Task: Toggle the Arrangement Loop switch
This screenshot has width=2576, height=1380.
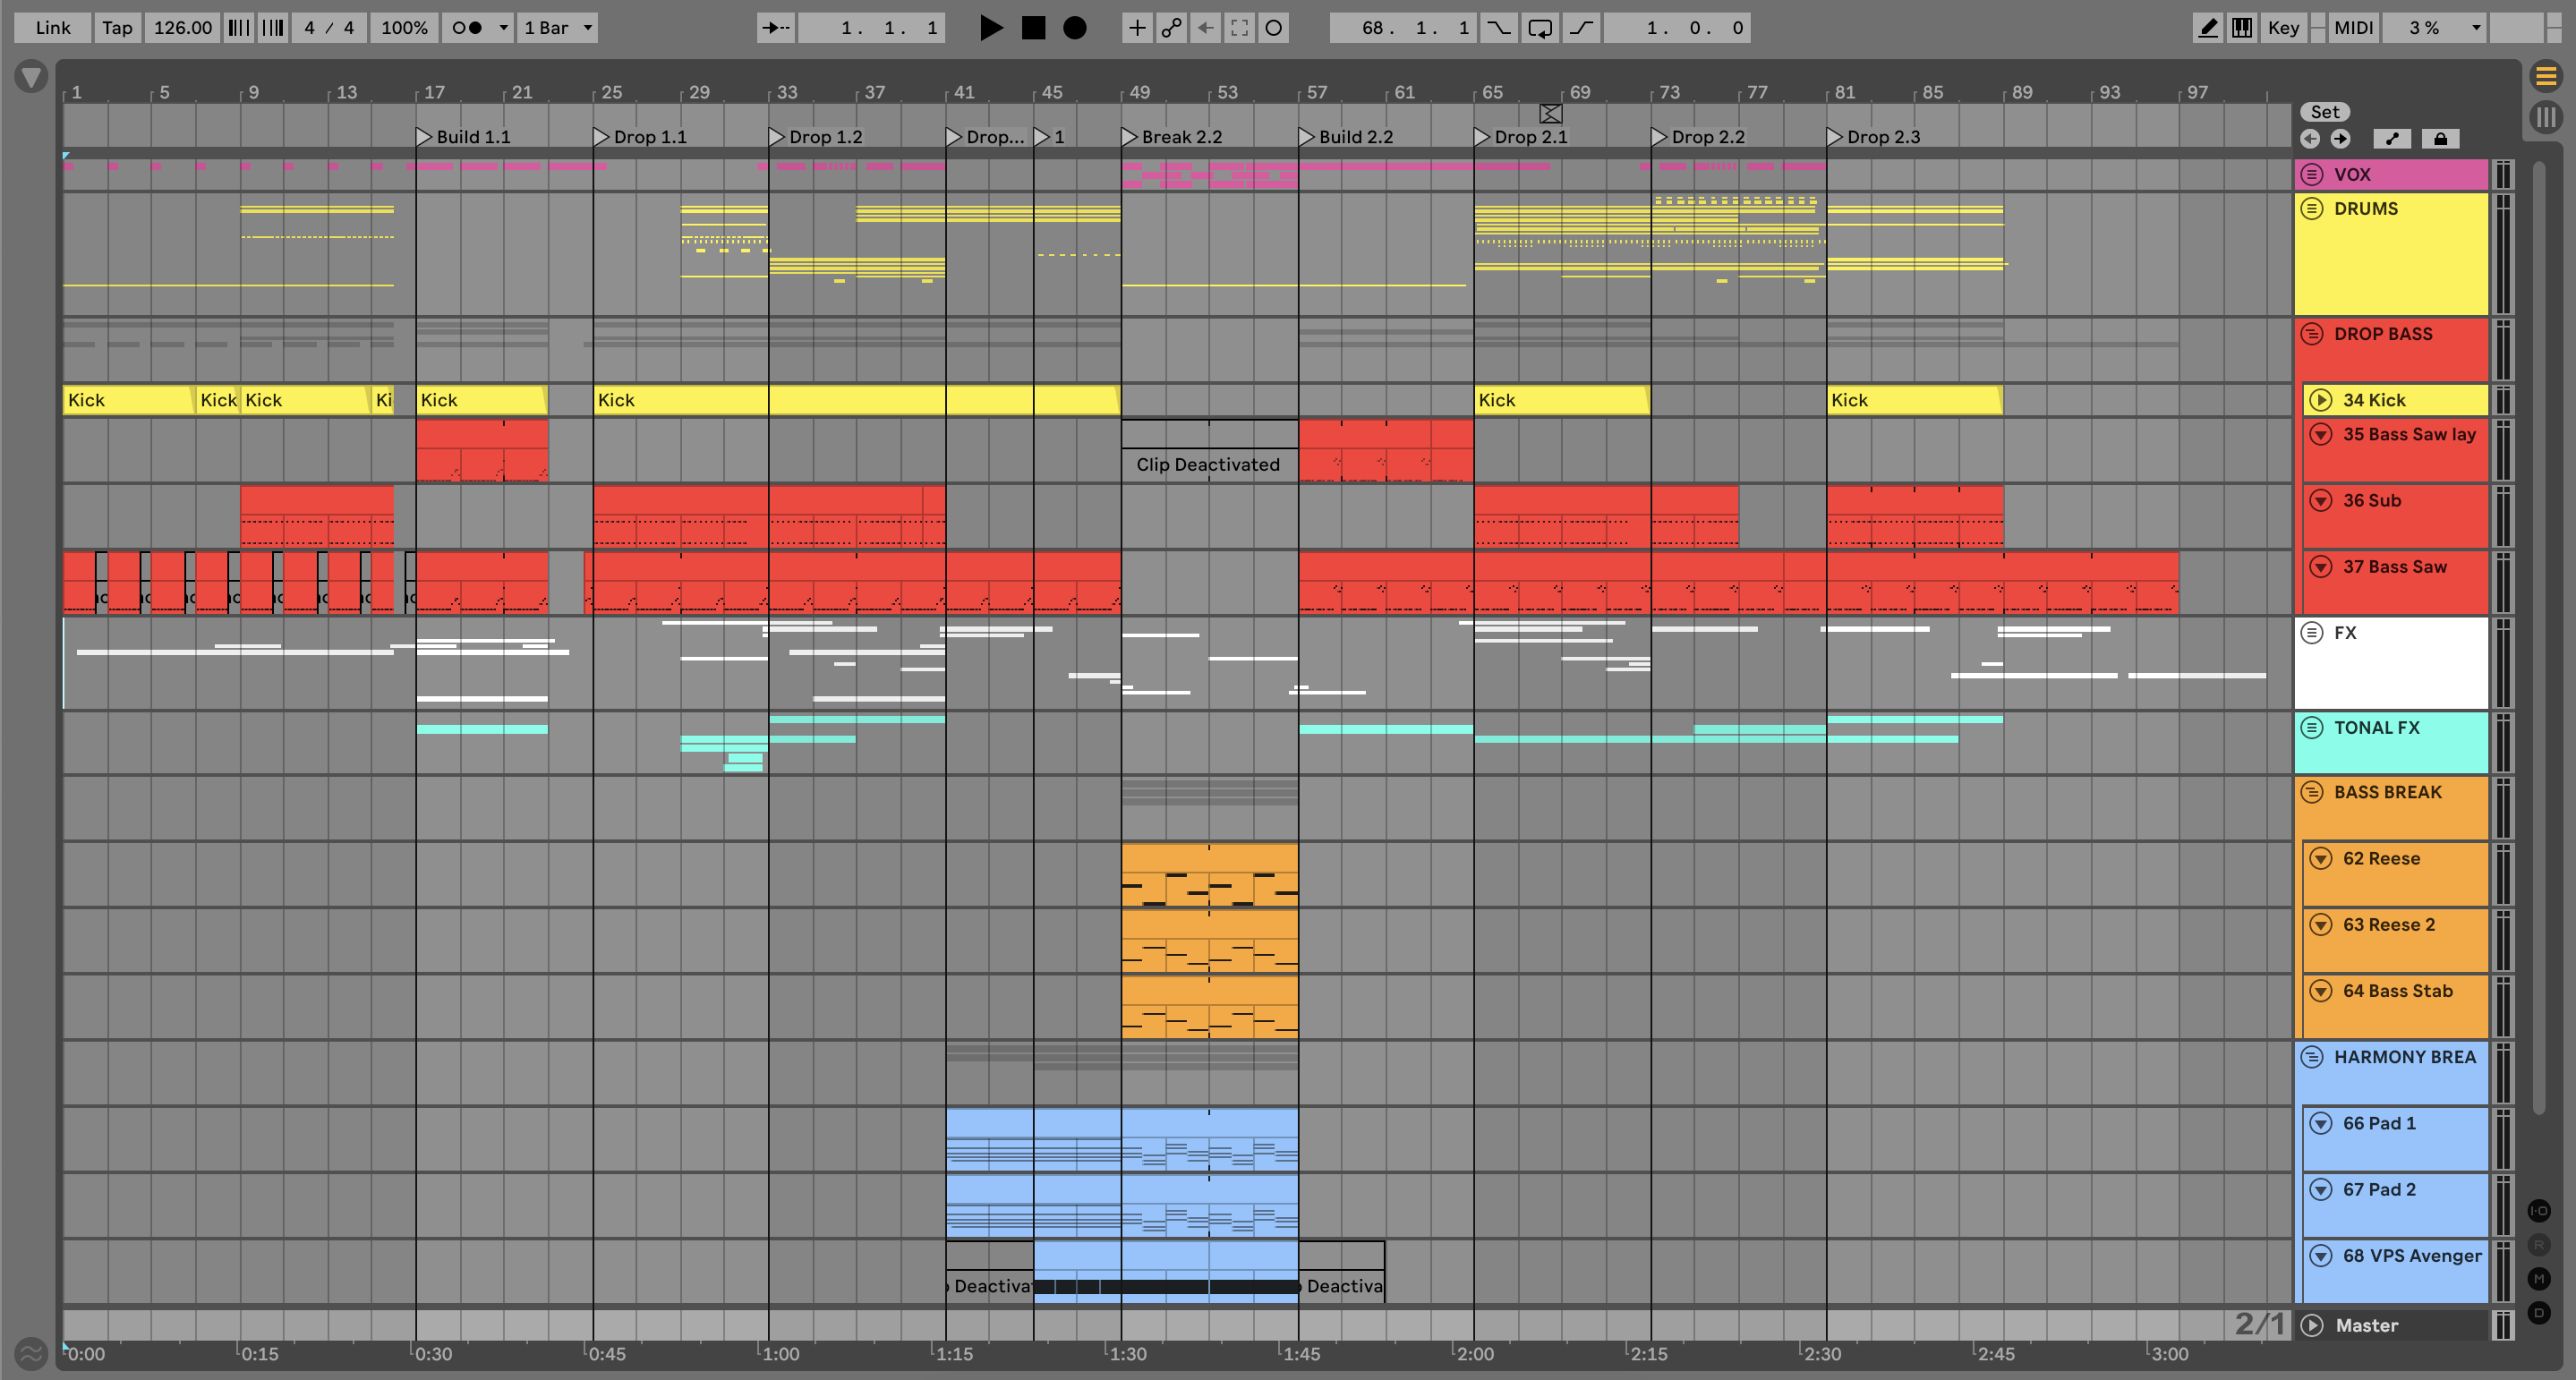Action: [1540, 28]
